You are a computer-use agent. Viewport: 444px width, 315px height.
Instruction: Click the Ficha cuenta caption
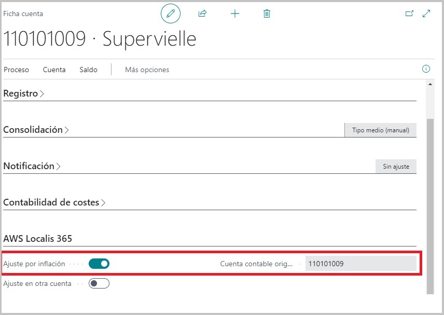[x=23, y=13]
